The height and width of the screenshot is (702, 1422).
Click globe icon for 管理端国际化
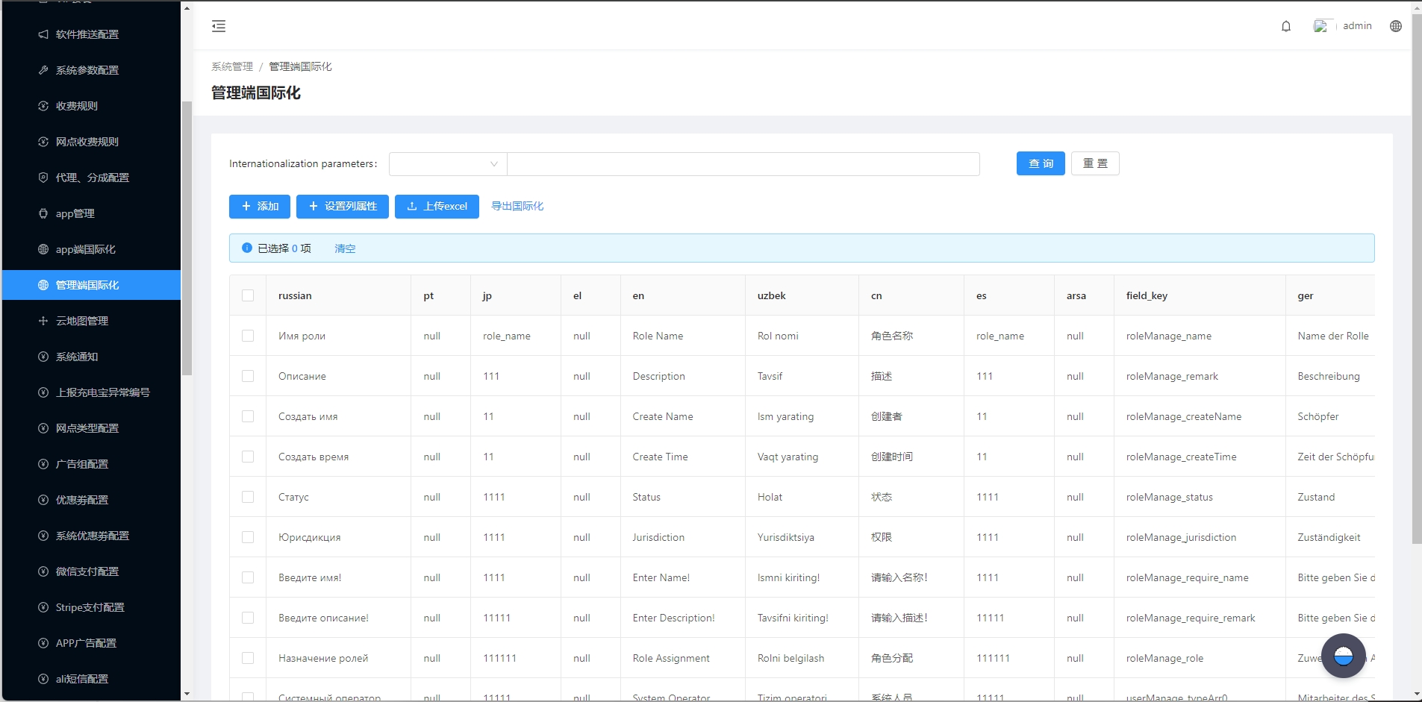point(43,285)
